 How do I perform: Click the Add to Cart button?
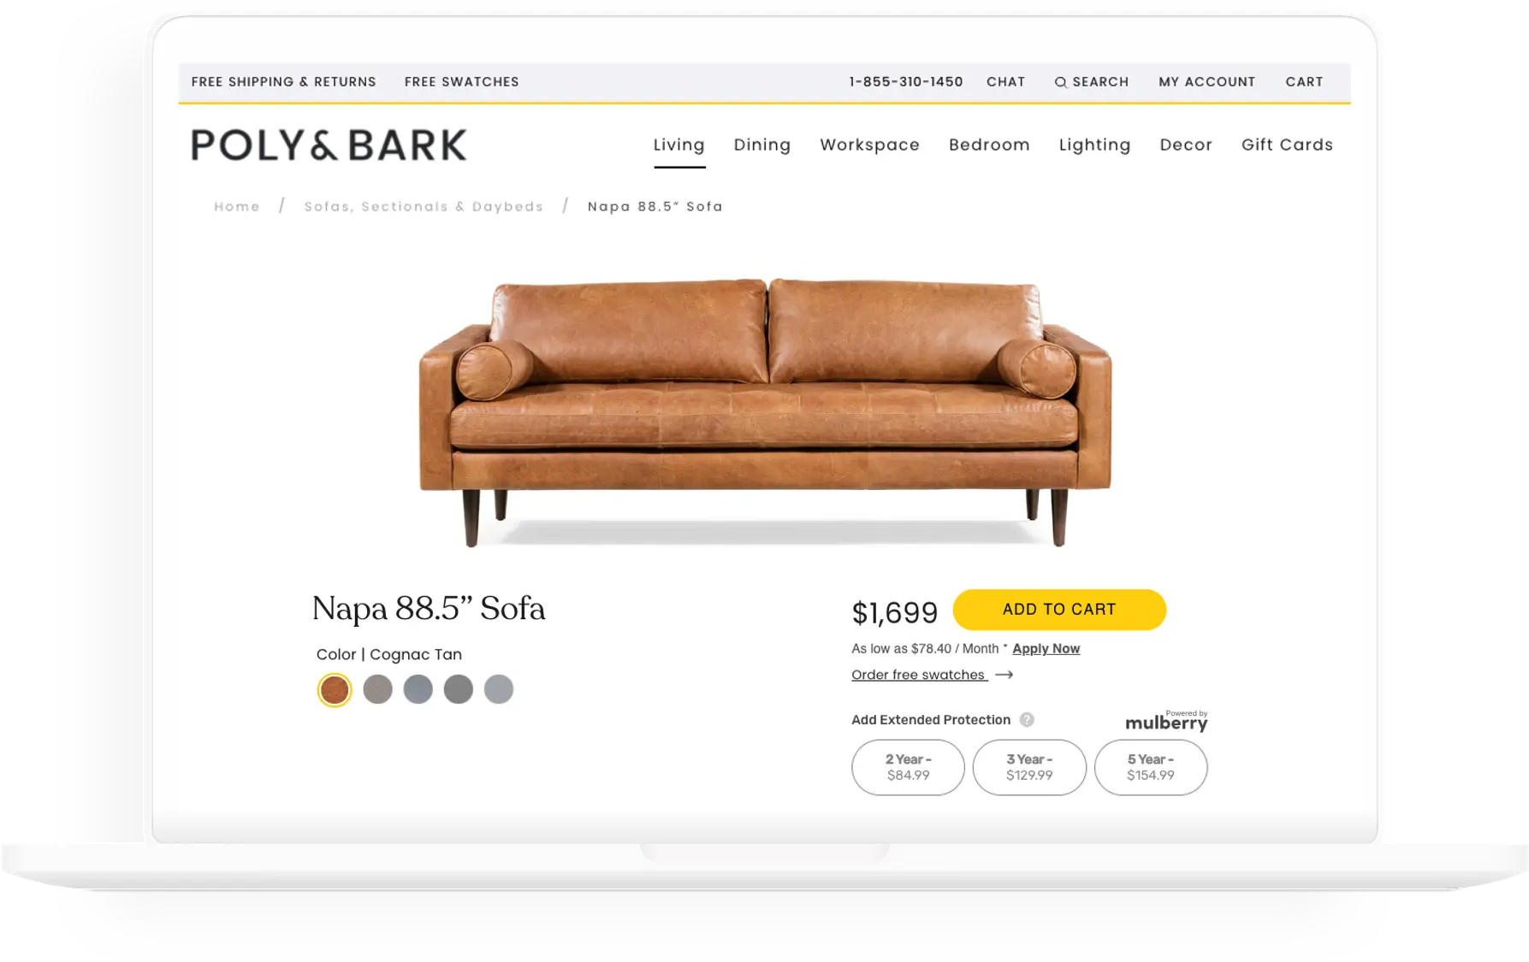click(x=1059, y=610)
